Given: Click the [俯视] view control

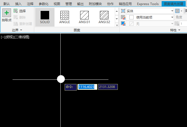Looking at the screenshot, I should coord(10,37).
